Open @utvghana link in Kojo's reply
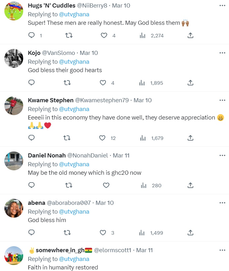 click(x=74, y=62)
